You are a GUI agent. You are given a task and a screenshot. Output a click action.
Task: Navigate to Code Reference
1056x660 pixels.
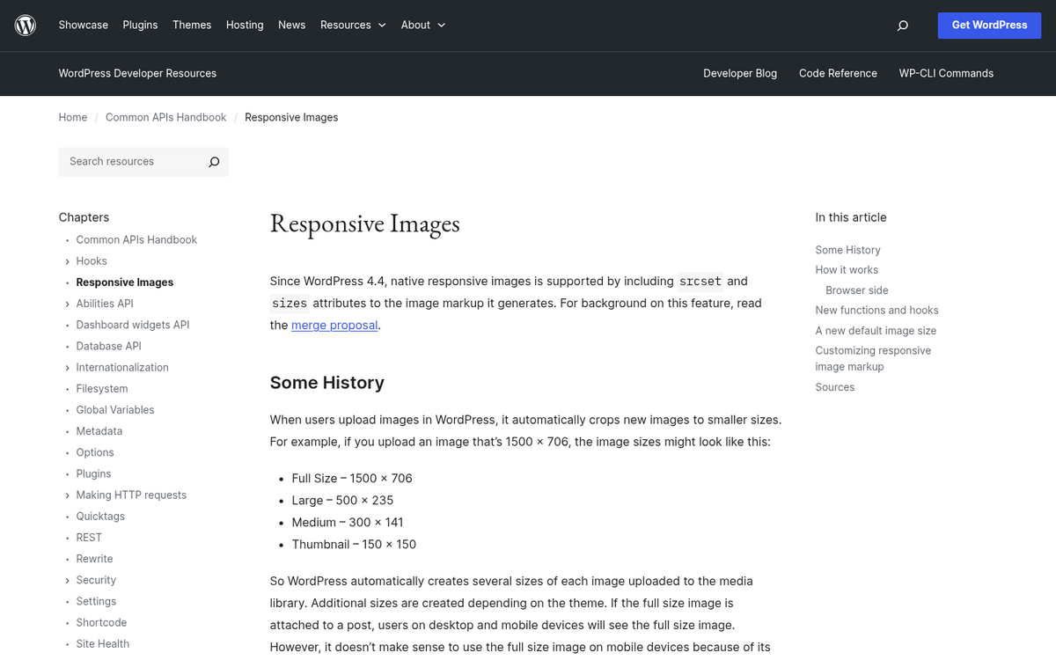[x=838, y=74]
